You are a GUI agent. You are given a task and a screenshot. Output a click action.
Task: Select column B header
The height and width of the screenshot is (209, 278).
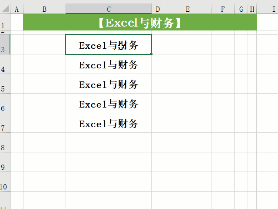coord(44,9)
